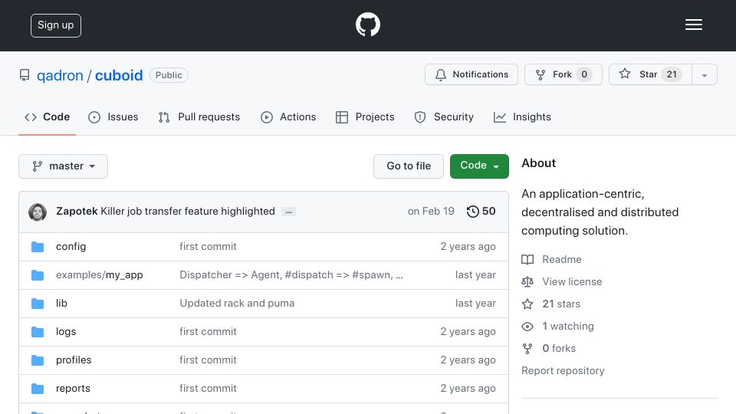Screen dimensions: 736x414
Task: Click the Issues tab circle icon
Action: pyautogui.click(x=94, y=117)
